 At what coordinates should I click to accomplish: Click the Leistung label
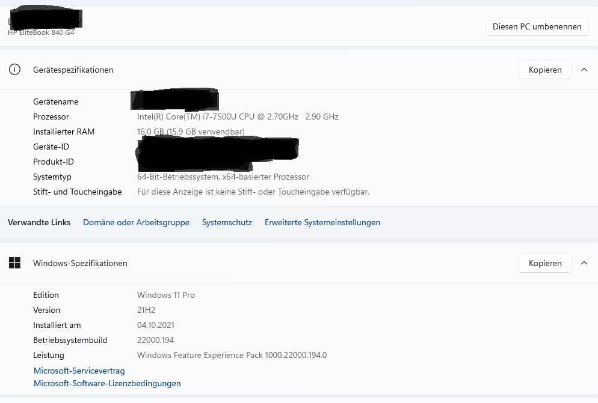click(49, 356)
